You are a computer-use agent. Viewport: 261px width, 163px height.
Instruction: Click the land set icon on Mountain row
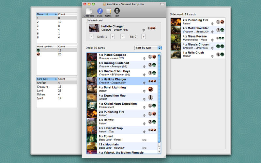click(144, 148)
